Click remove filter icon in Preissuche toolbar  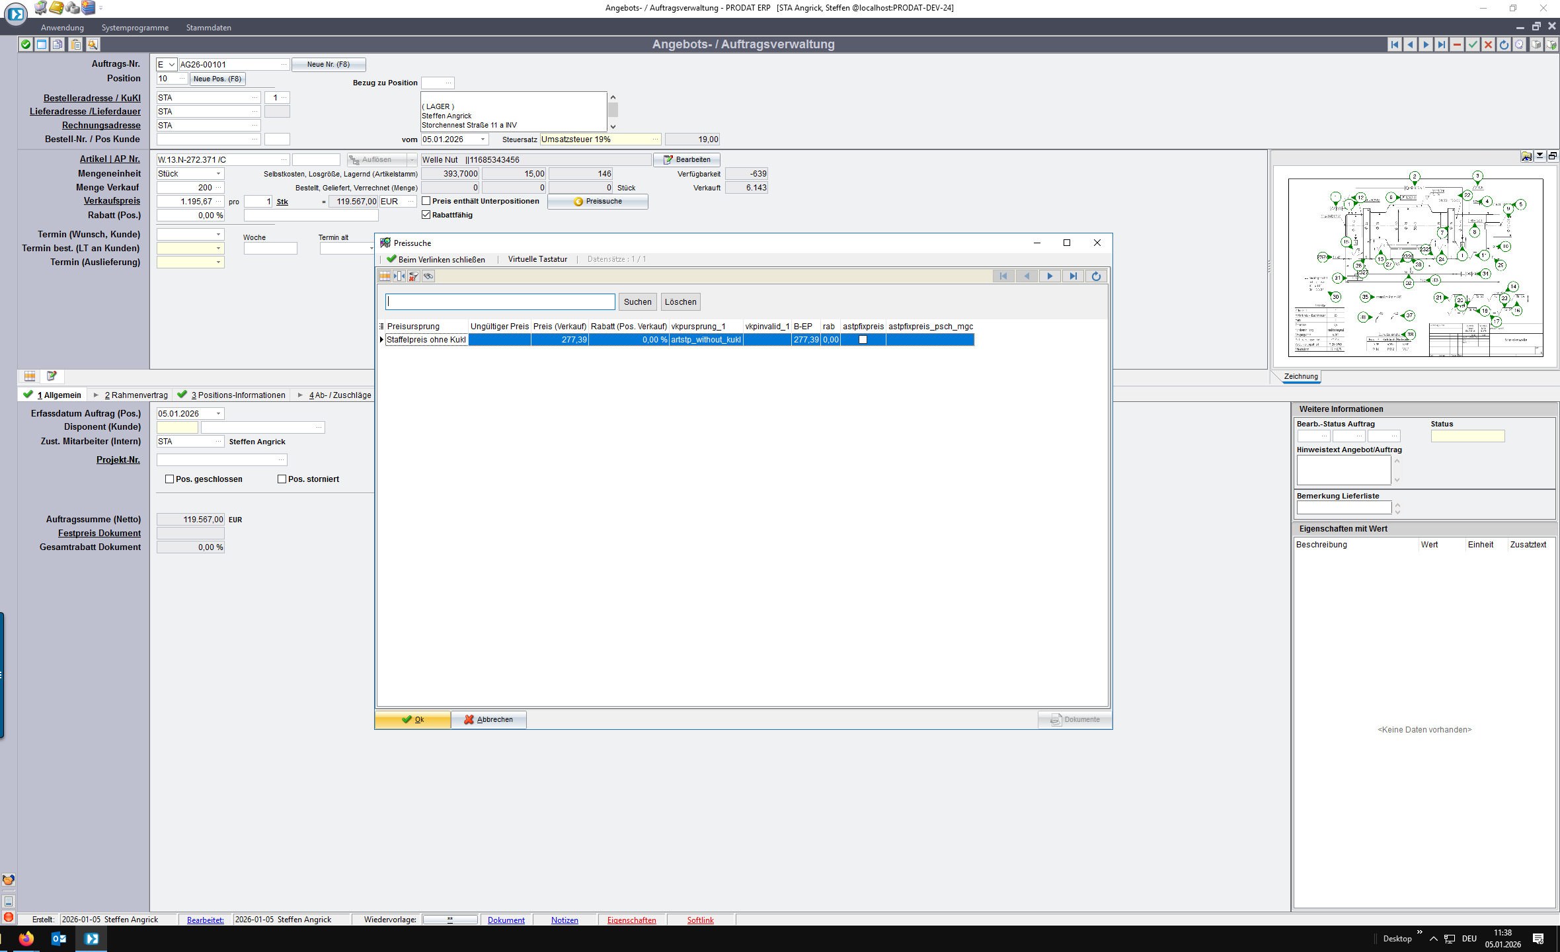414,276
